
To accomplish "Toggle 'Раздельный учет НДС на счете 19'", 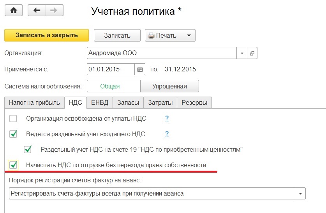I will click(x=27, y=149).
